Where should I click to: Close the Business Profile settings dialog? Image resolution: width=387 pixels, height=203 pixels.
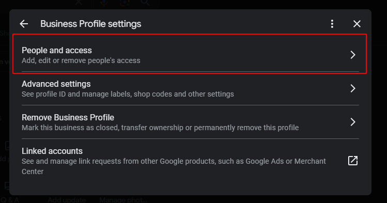pyautogui.click(x=357, y=24)
